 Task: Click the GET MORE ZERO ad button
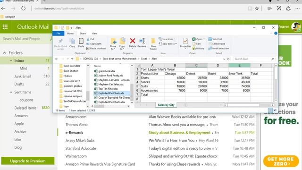[281, 161]
